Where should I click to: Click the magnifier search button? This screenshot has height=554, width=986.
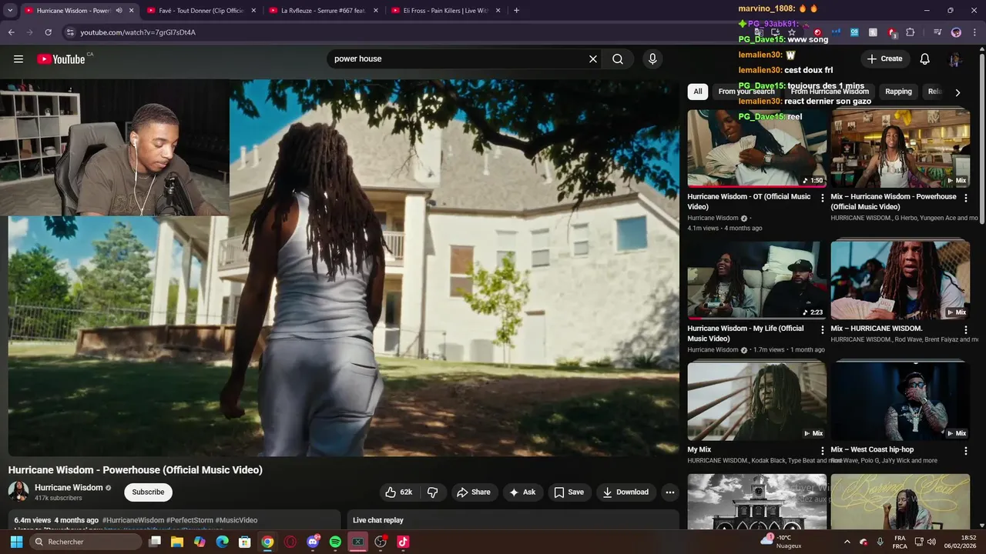tap(618, 59)
